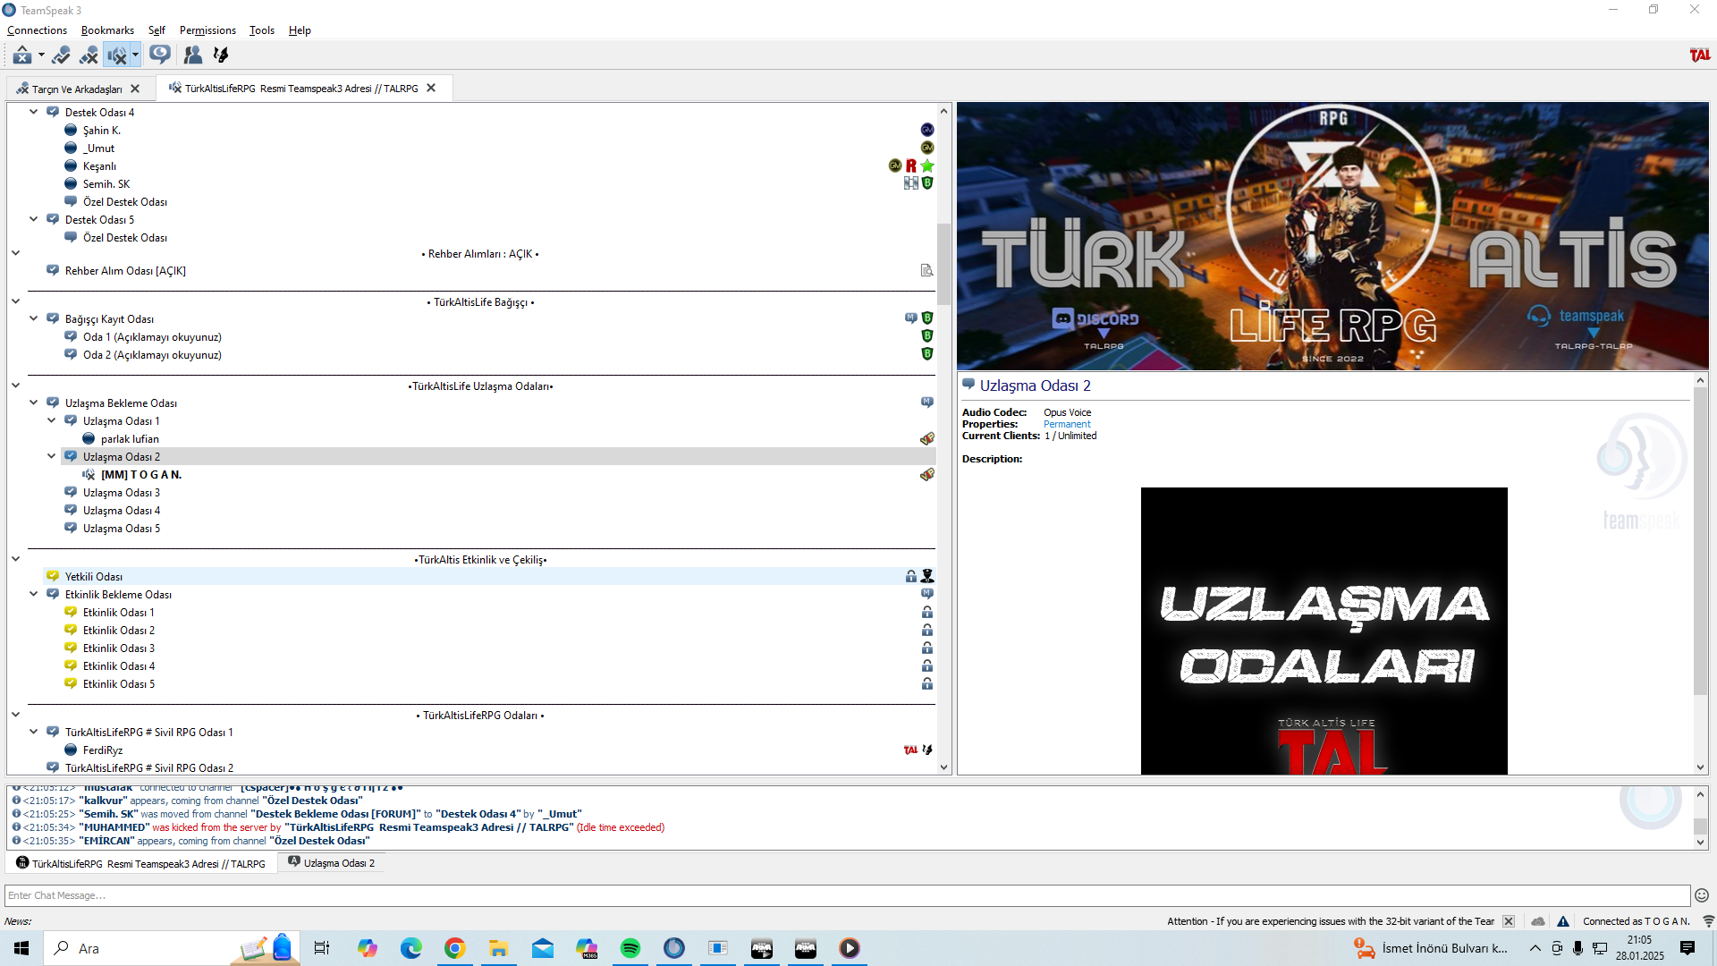Open the Connections menu
1717x966 pixels.
coord(37,30)
